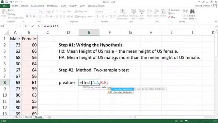Click the Insert cells icon
This screenshot has height=123, width=218.
(150, 12)
